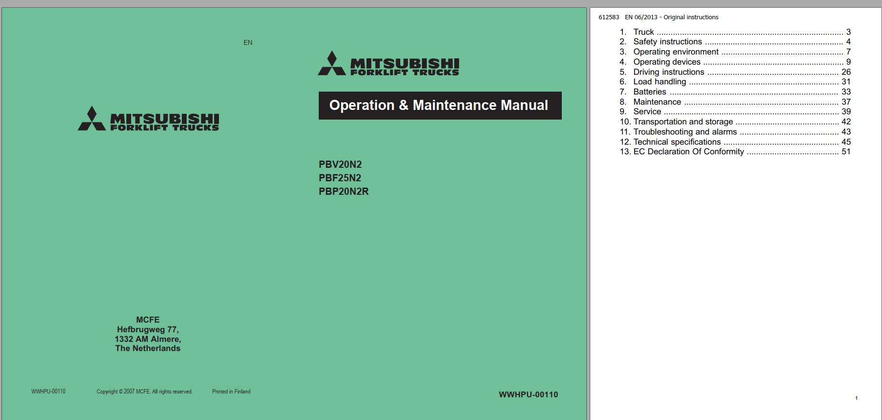Select model name PBF25N2
This screenshot has width=882, height=420.
pos(340,178)
